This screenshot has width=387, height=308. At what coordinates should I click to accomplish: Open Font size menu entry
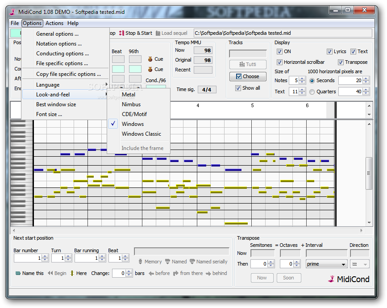(66, 114)
